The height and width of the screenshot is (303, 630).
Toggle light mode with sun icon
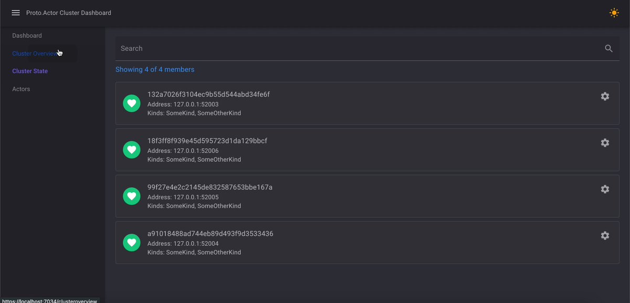pyautogui.click(x=614, y=13)
